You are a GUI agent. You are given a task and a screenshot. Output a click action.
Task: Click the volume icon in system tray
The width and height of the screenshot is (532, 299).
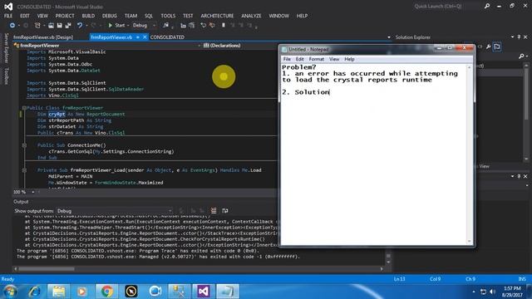coord(493,292)
